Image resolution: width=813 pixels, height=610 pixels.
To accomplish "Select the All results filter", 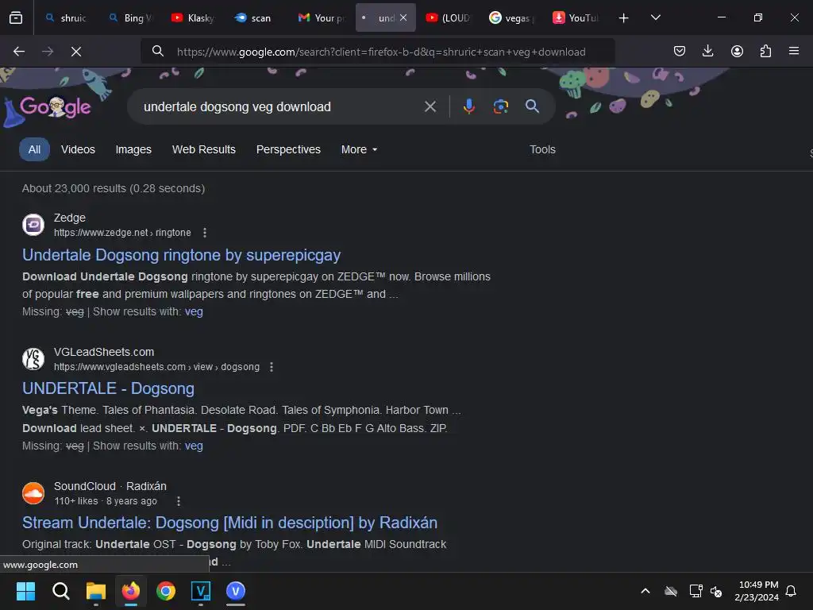I will pos(34,149).
